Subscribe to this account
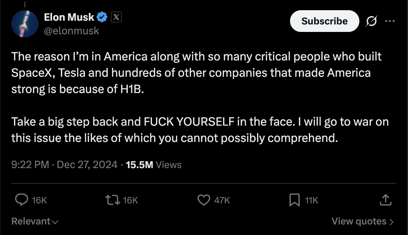The image size is (408, 235). 324,21
